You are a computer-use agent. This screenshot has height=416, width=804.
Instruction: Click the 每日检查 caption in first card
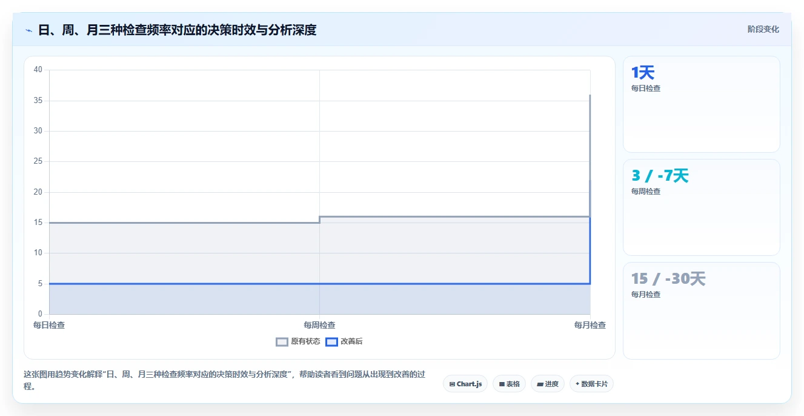pos(646,89)
